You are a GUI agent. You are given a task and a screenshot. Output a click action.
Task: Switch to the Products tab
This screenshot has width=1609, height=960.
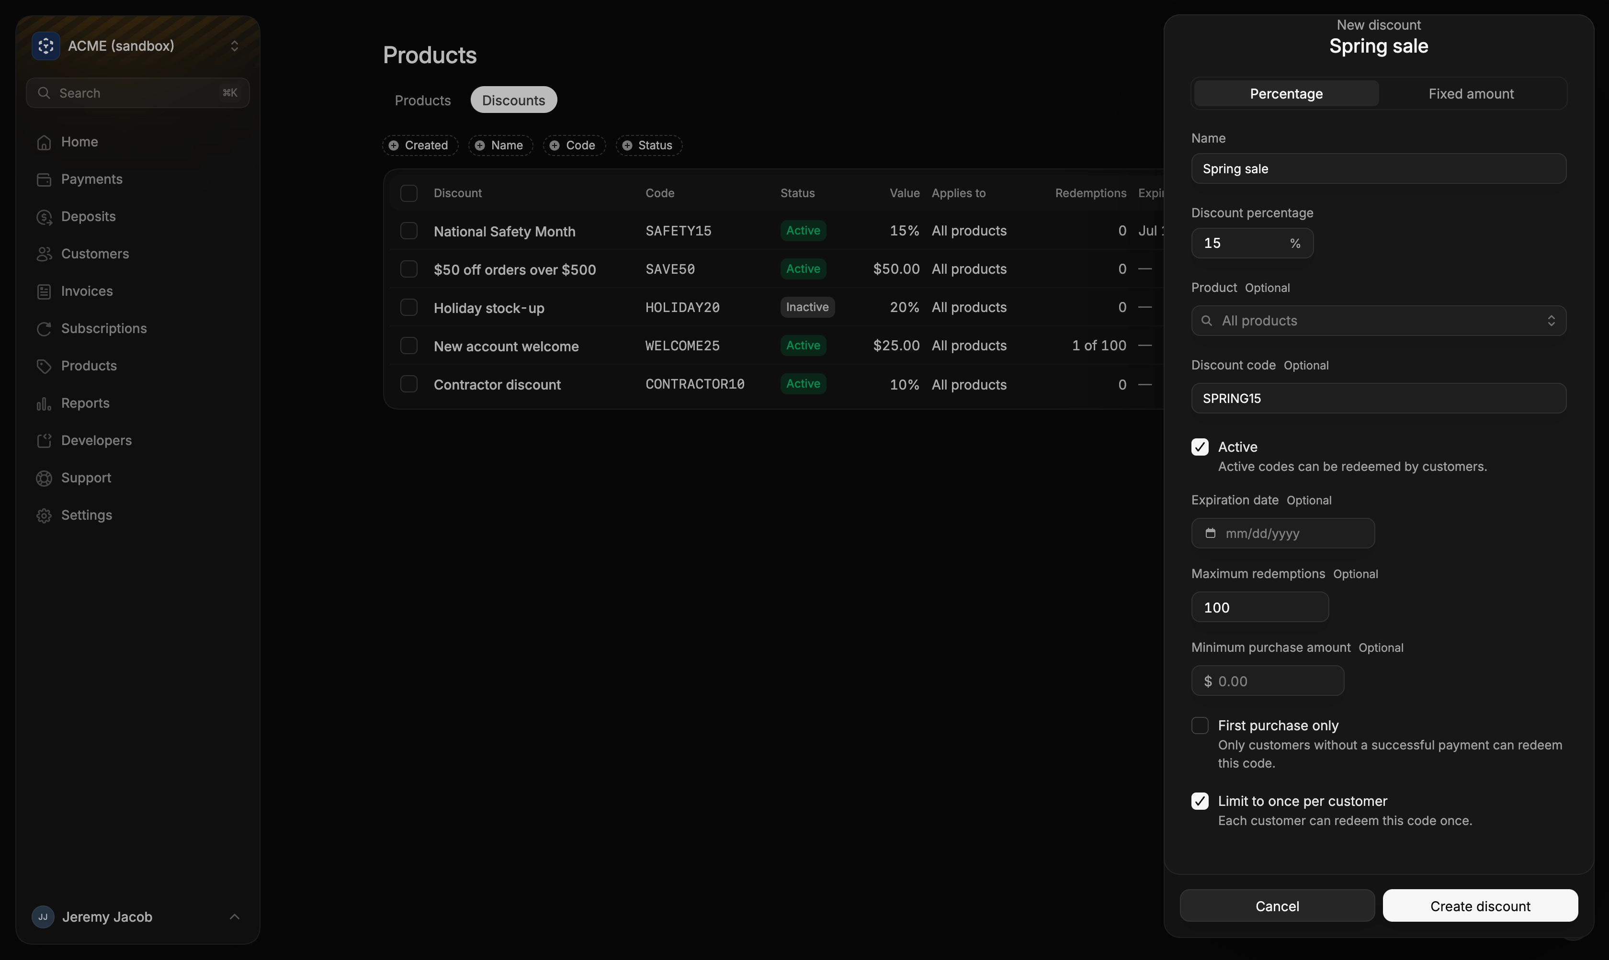tap(423, 100)
